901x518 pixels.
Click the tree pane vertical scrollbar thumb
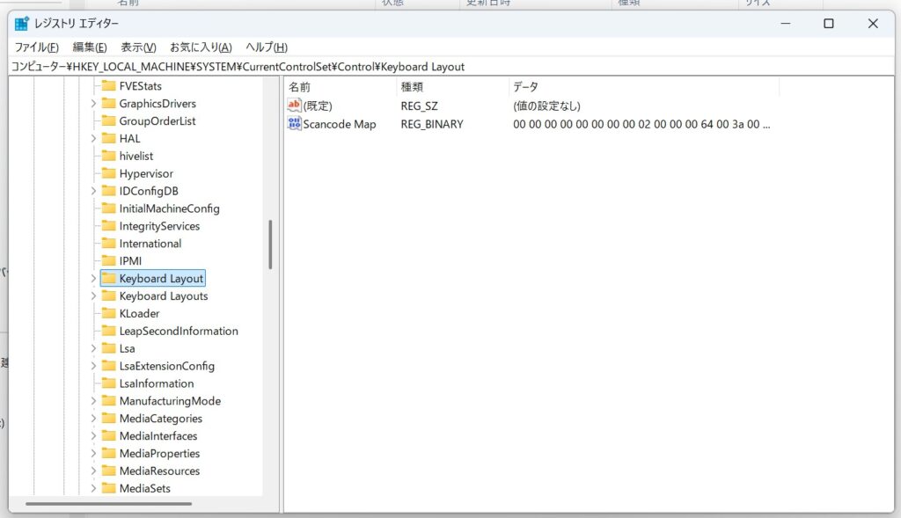pos(270,244)
